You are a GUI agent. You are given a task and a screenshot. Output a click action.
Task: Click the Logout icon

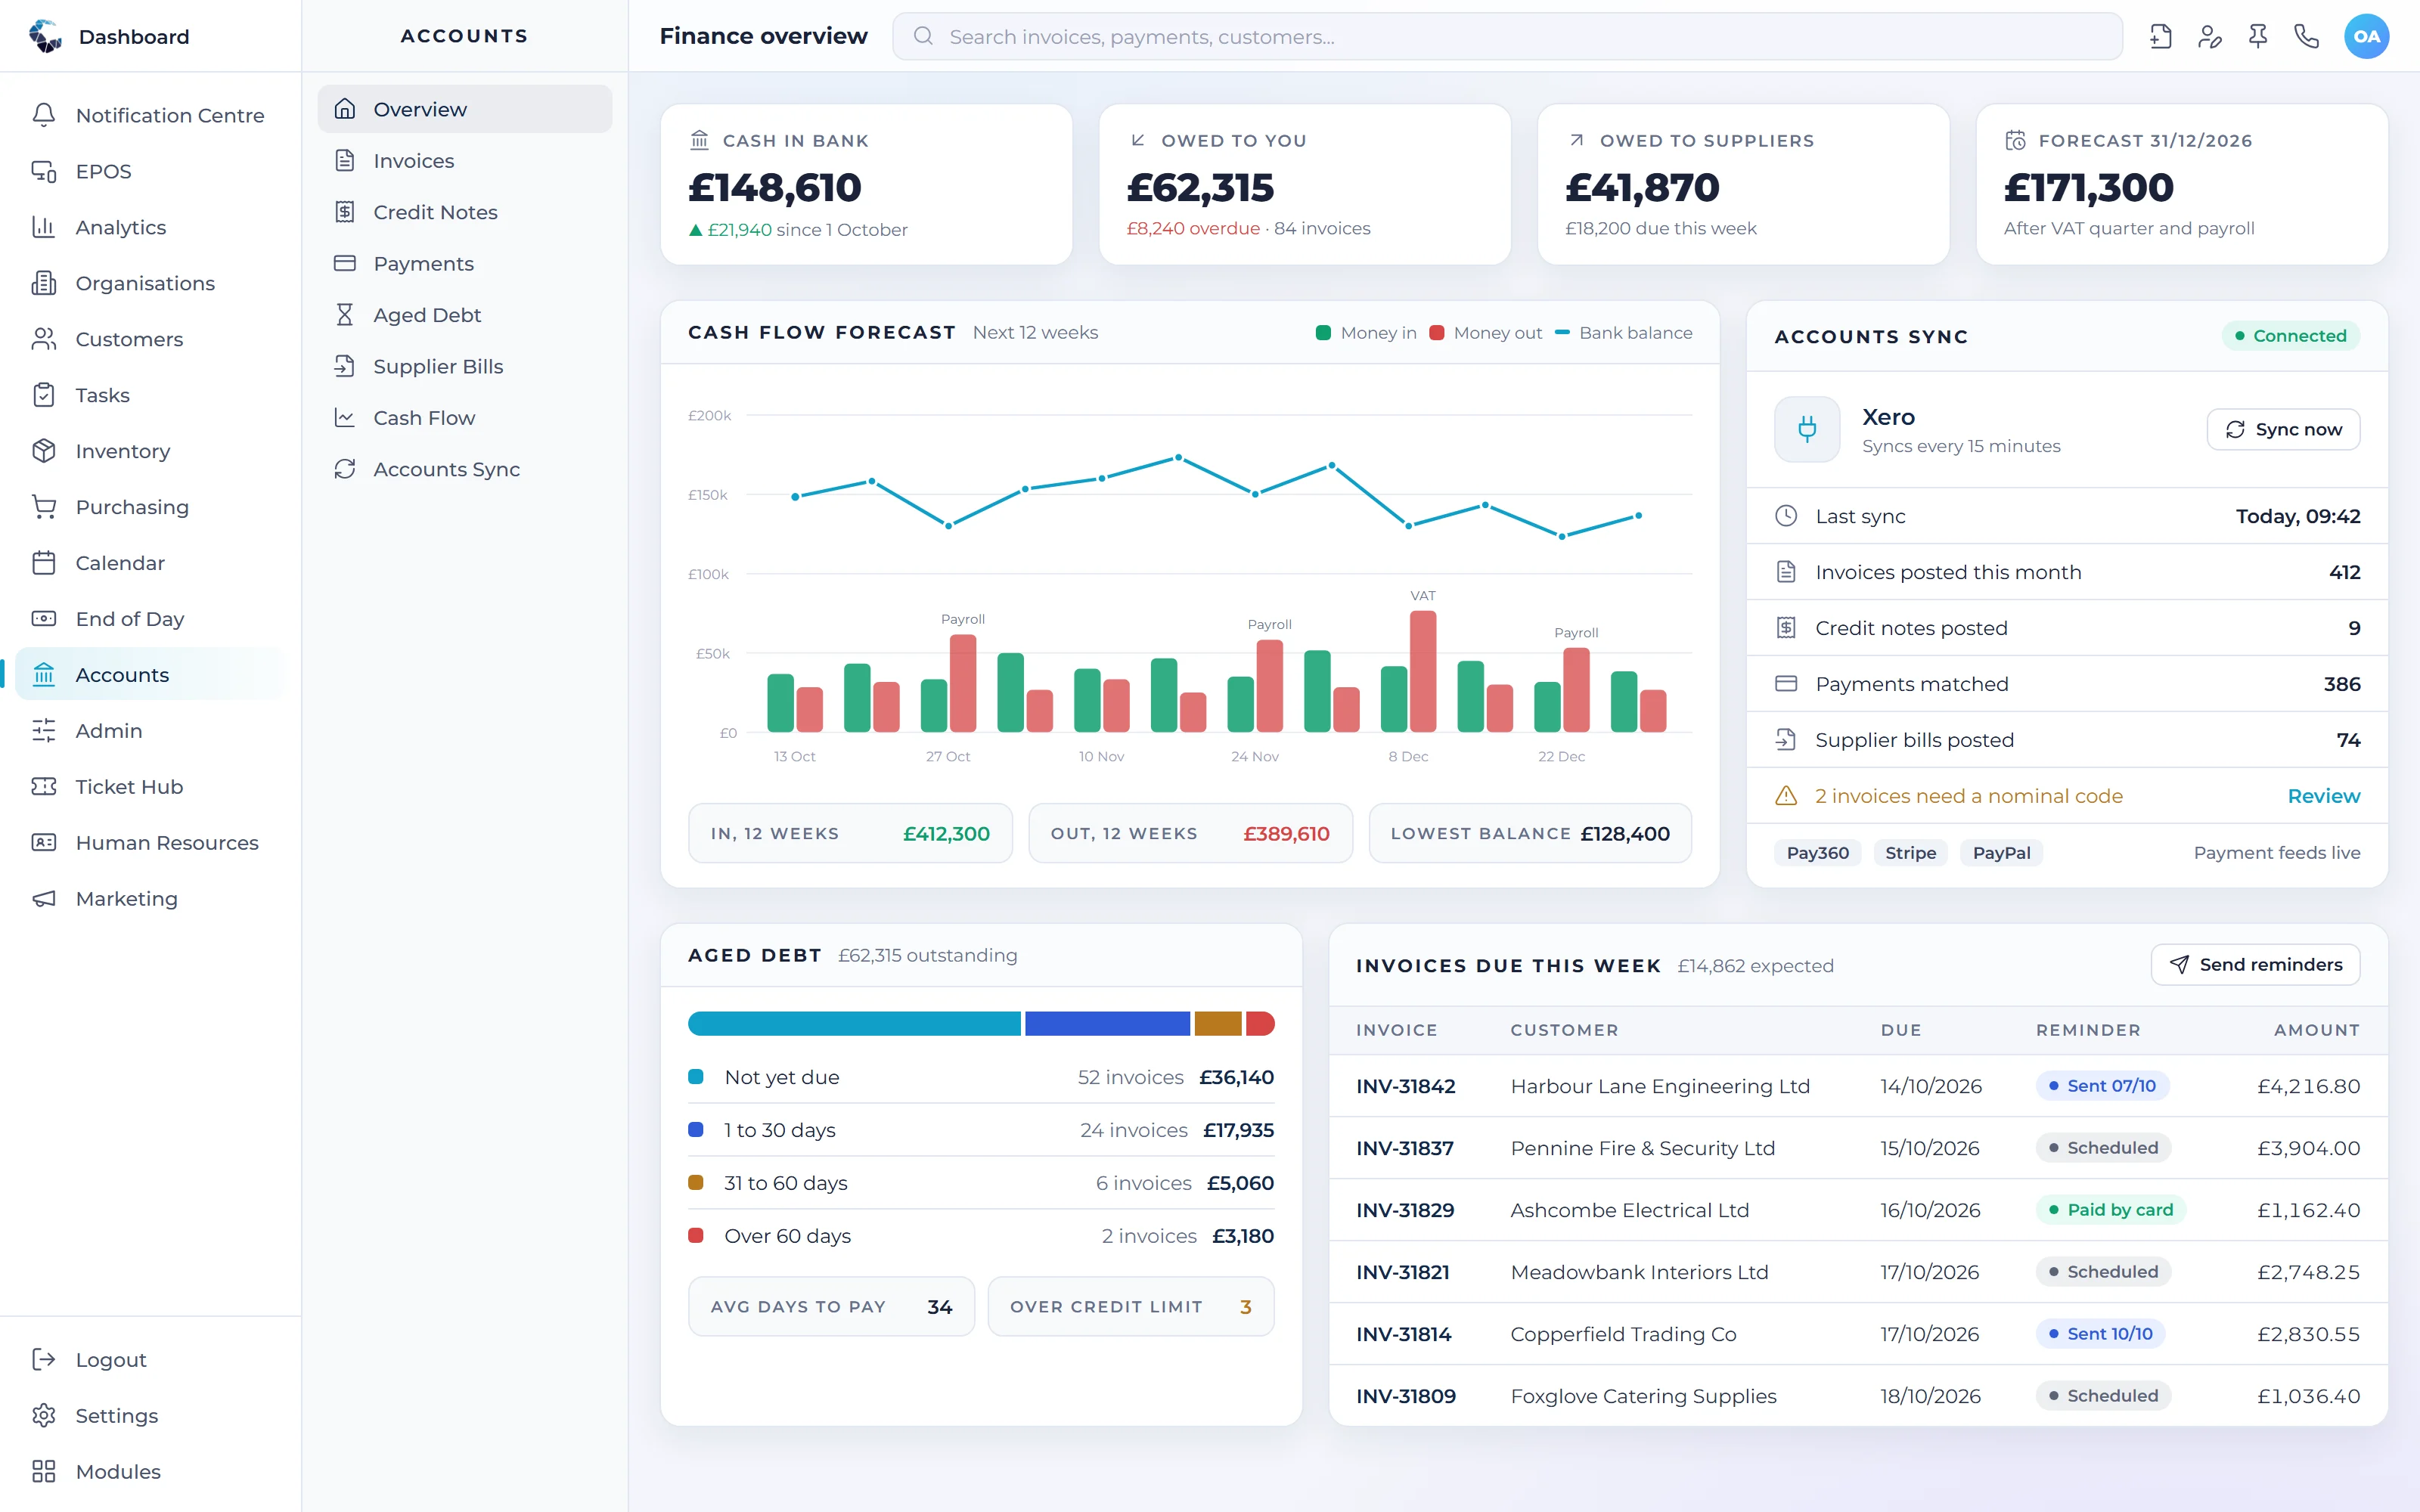[44, 1360]
